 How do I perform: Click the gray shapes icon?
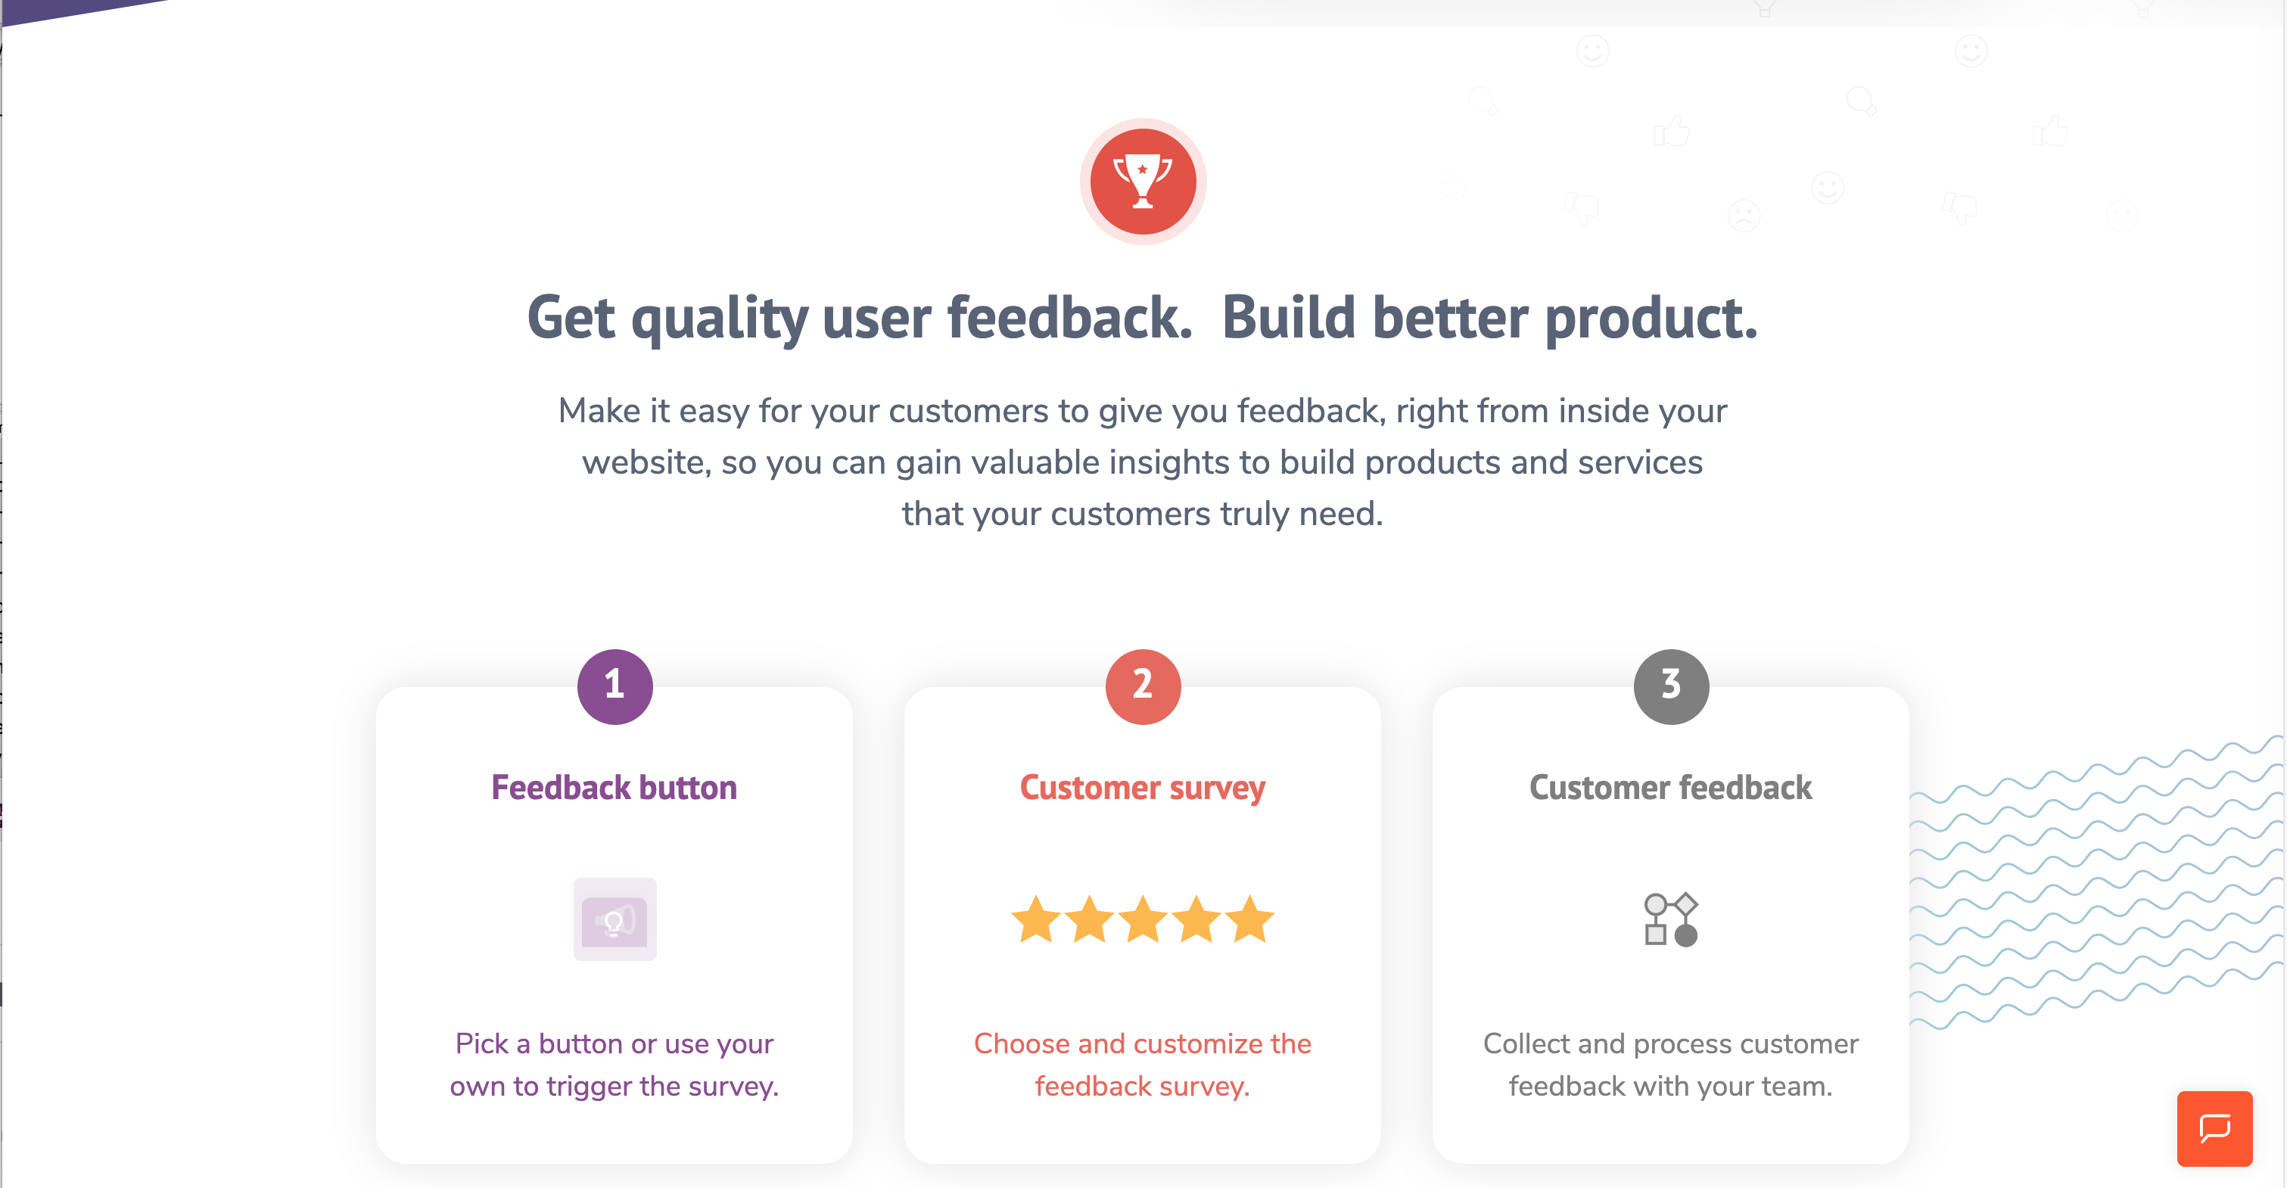coord(1670,919)
